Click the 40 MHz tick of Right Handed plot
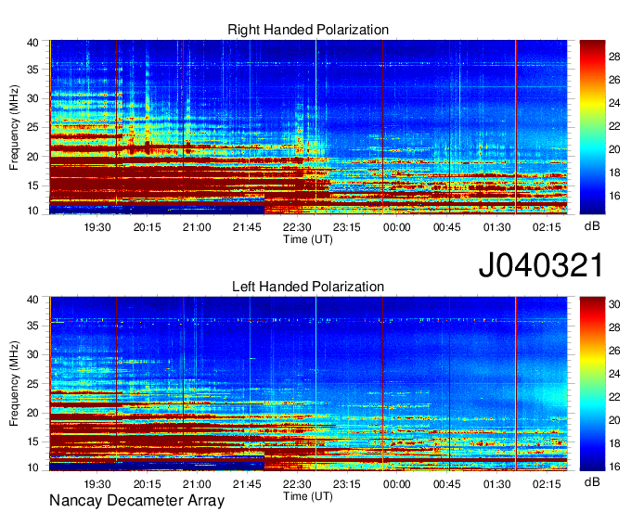Image resolution: width=631 pixels, height=512 pixels. [32, 43]
